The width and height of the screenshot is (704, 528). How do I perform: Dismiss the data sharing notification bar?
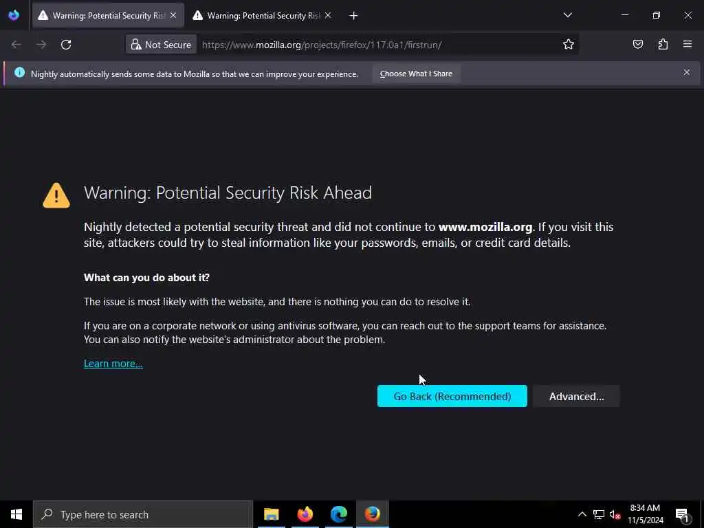687,72
